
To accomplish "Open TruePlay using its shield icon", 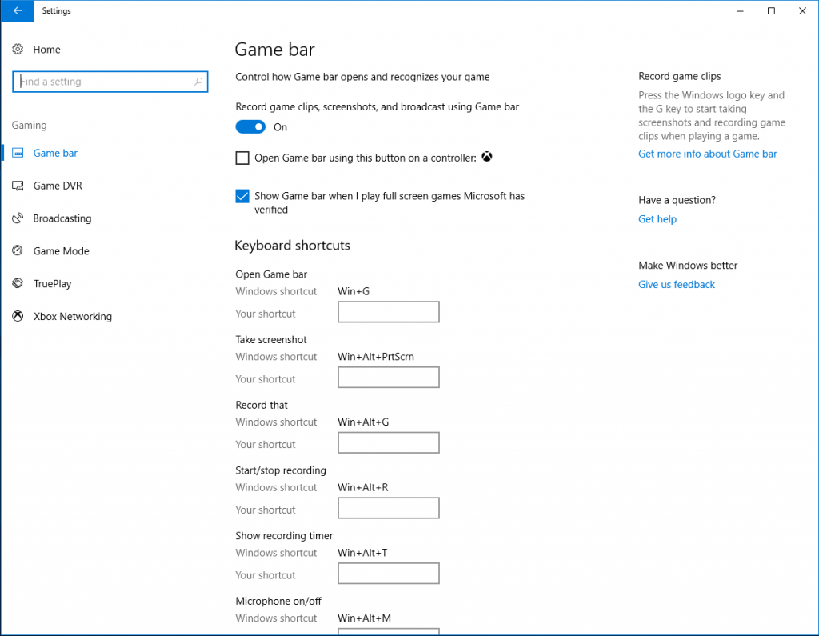I will click(x=18, y=283).
